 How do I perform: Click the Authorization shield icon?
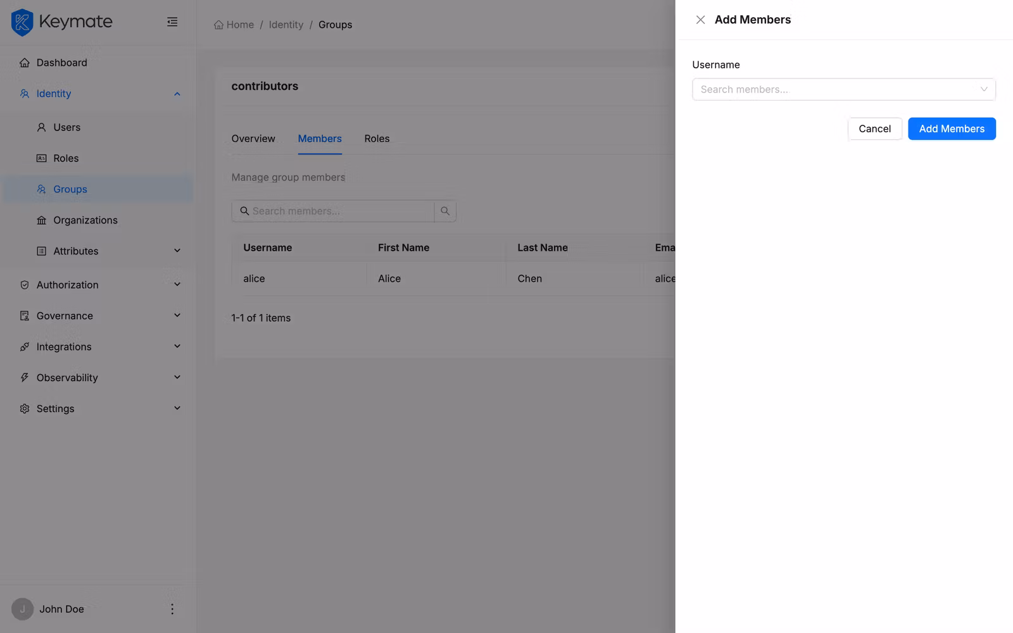tap(23, 284)
